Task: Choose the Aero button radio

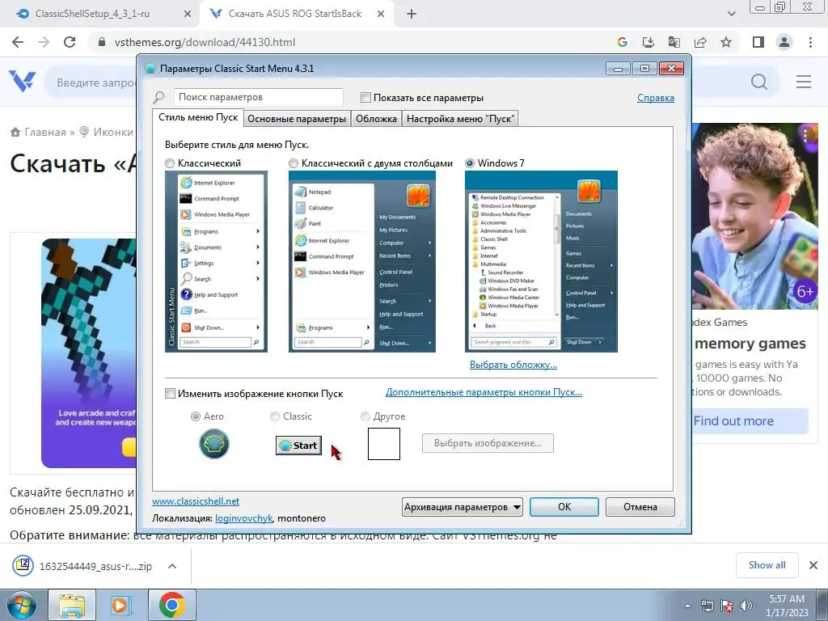Action: tap(196, 416)
